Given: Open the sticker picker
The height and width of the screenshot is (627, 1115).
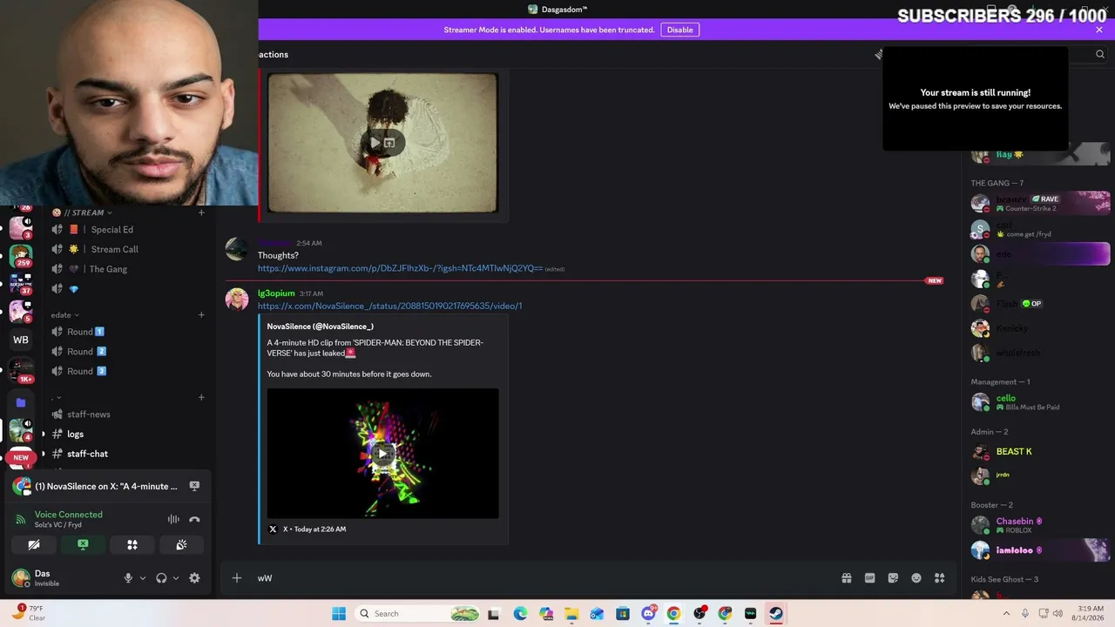Looking at the screenshot, I should click(893, 578).
